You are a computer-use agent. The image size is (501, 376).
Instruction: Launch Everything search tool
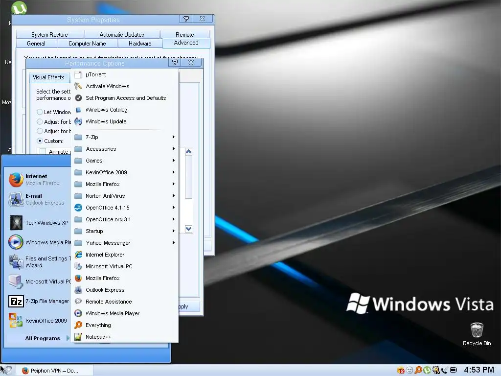[125, 325]
